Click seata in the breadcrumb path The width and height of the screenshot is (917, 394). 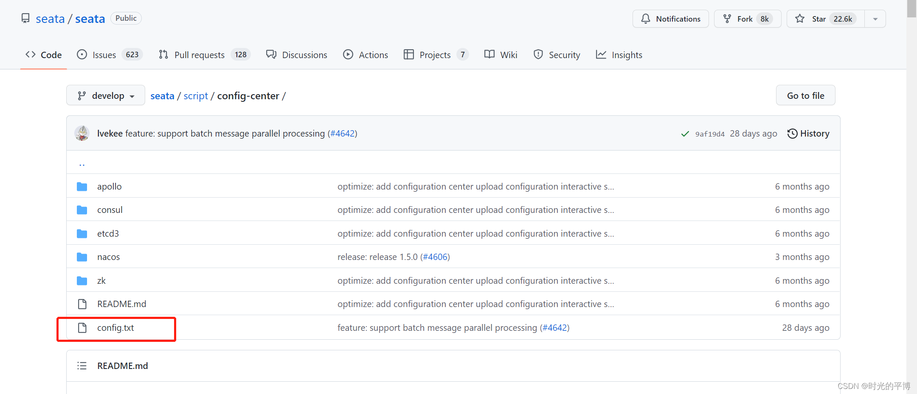[162, 96]
